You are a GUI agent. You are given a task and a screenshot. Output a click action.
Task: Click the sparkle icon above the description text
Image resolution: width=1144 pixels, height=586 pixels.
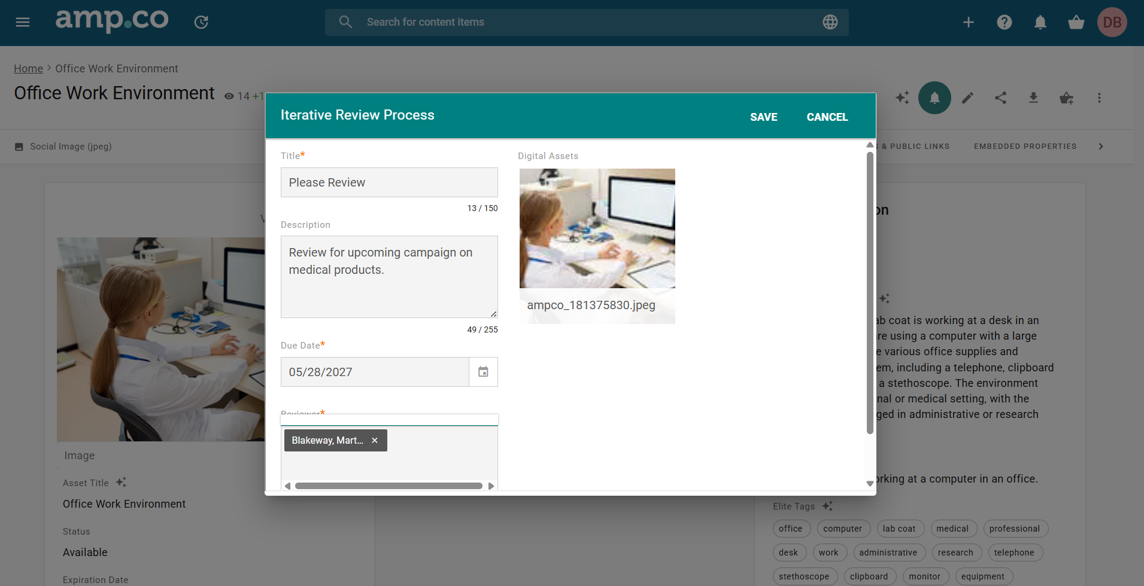click(x=884, y=298)
